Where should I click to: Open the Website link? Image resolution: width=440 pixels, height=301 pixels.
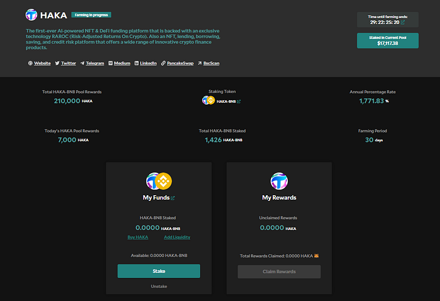(x=39, y=63)
